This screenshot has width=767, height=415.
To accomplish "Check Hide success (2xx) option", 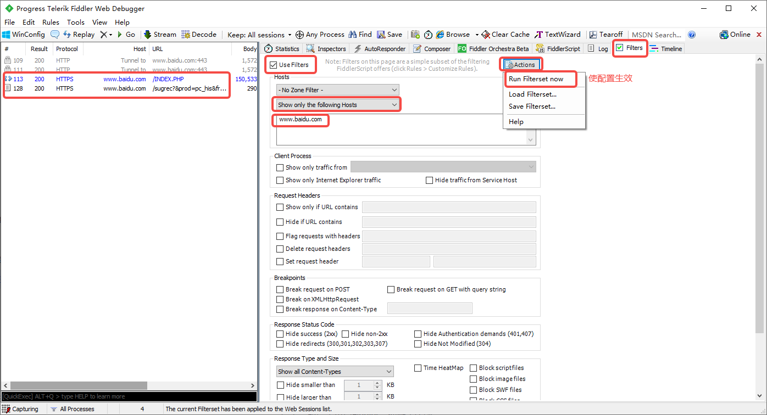I will coord(280,334).
